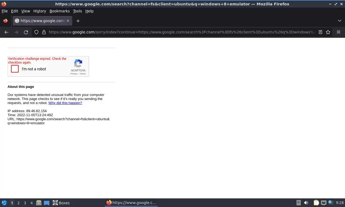Open a new tab with plus button
The width and height of the screenshot is (345, 207).
click(78, 21)
